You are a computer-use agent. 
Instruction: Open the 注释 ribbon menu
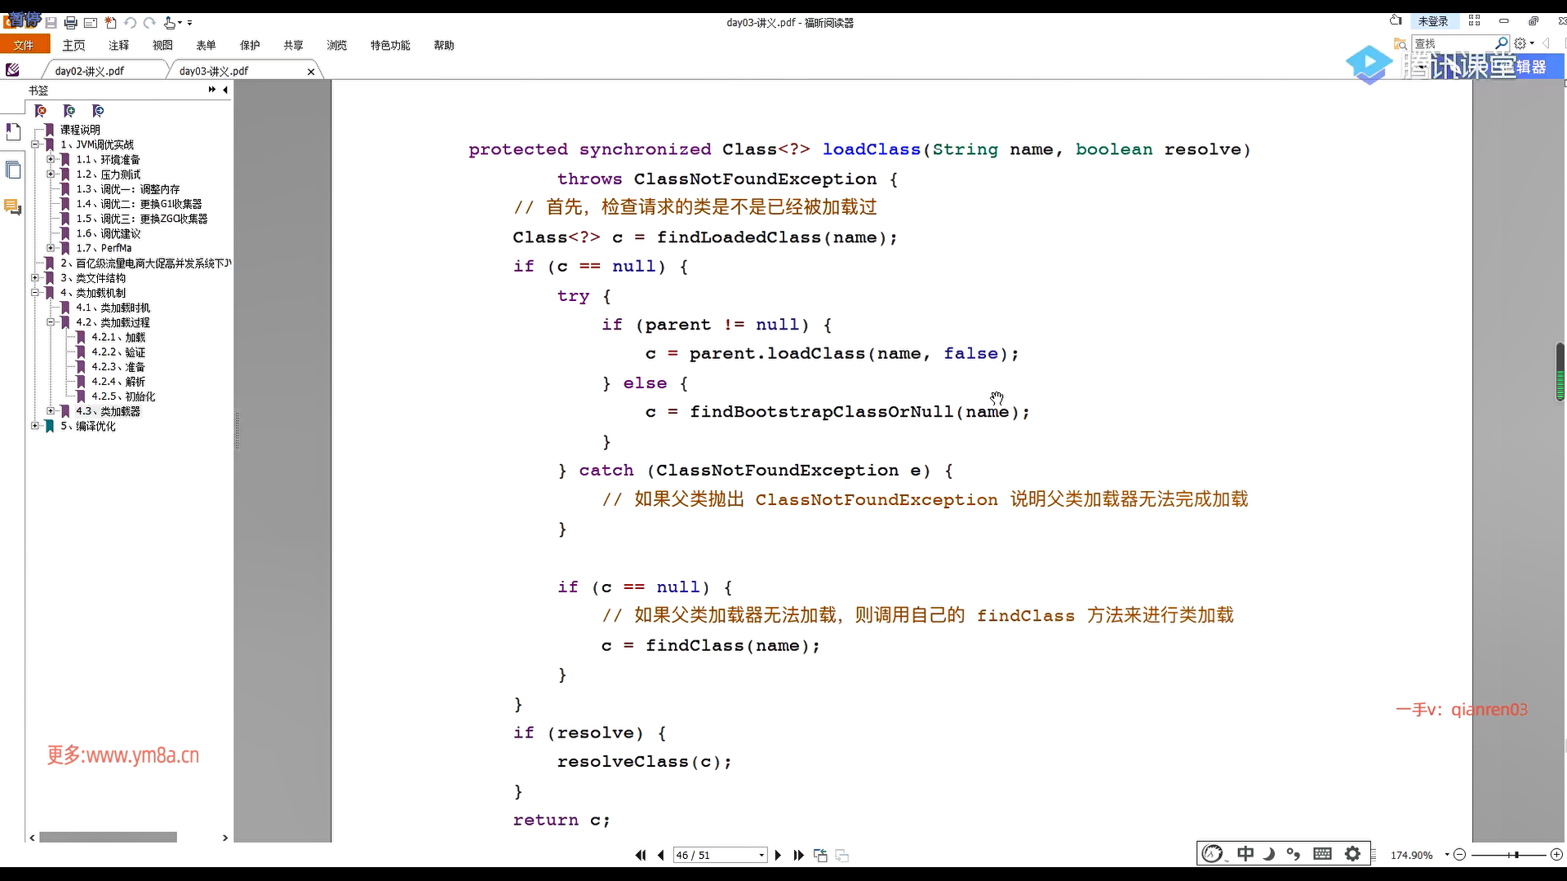tap(119, 45)
